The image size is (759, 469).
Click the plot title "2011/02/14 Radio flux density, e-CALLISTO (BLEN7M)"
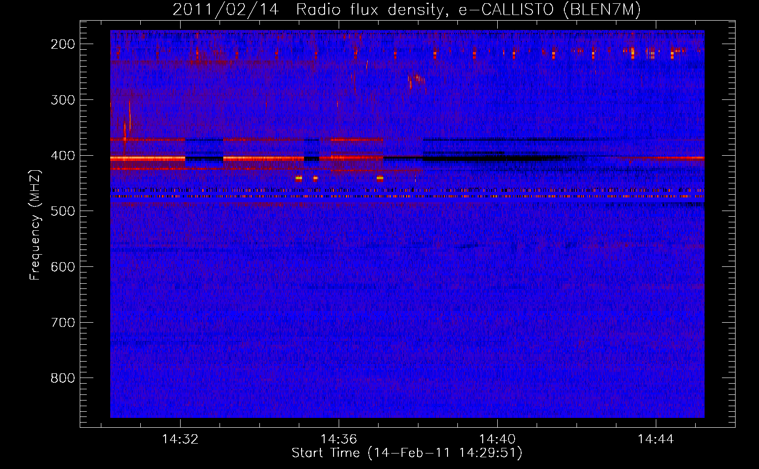tap(407, 10)
